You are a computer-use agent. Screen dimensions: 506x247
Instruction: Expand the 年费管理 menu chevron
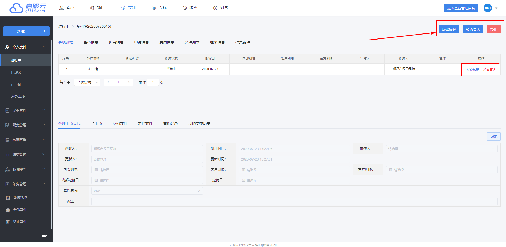[44, 184]
